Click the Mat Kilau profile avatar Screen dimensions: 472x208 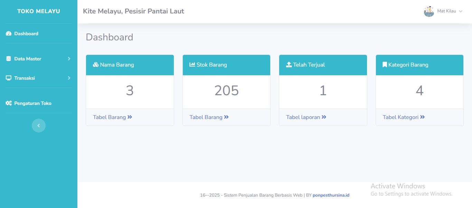tap(429, 11)
